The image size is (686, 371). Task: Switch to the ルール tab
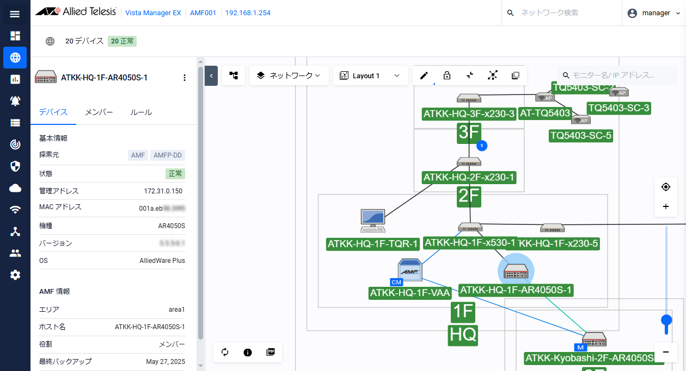(141, 112)
